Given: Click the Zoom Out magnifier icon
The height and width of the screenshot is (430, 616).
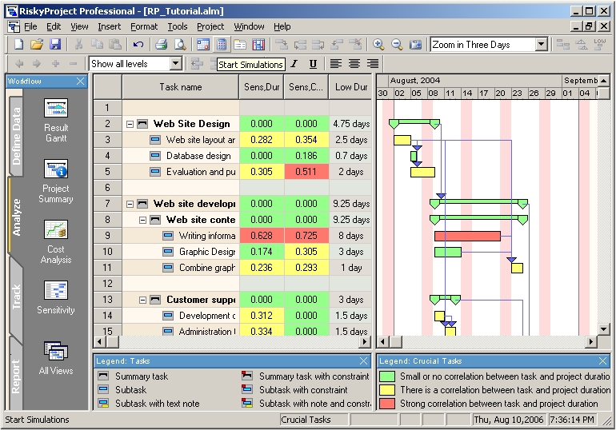Looking at the screenshot, I should tap(397, 44).
